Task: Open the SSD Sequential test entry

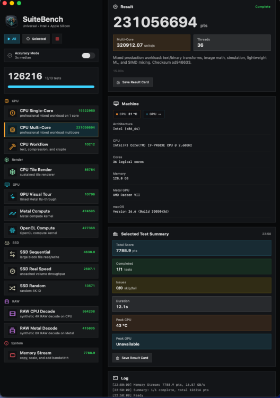Action: 51,254
